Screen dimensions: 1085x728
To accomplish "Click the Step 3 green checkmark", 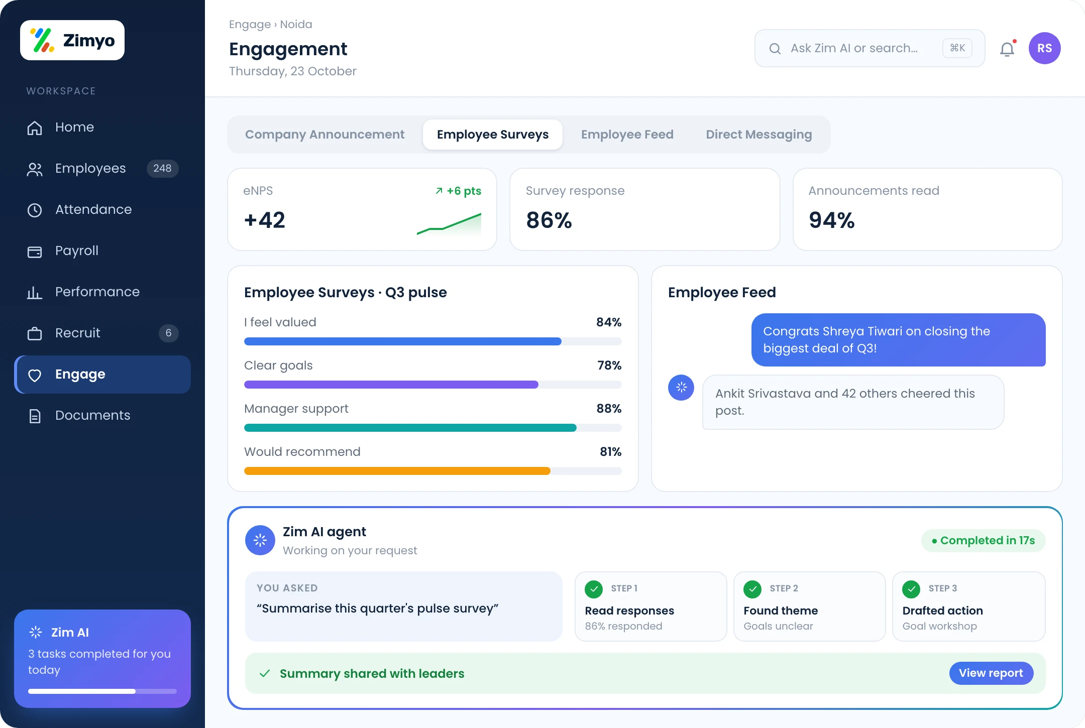I will (x=911, y=589).
